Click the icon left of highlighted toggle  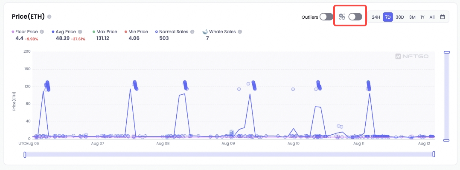(x=342, y=17)
